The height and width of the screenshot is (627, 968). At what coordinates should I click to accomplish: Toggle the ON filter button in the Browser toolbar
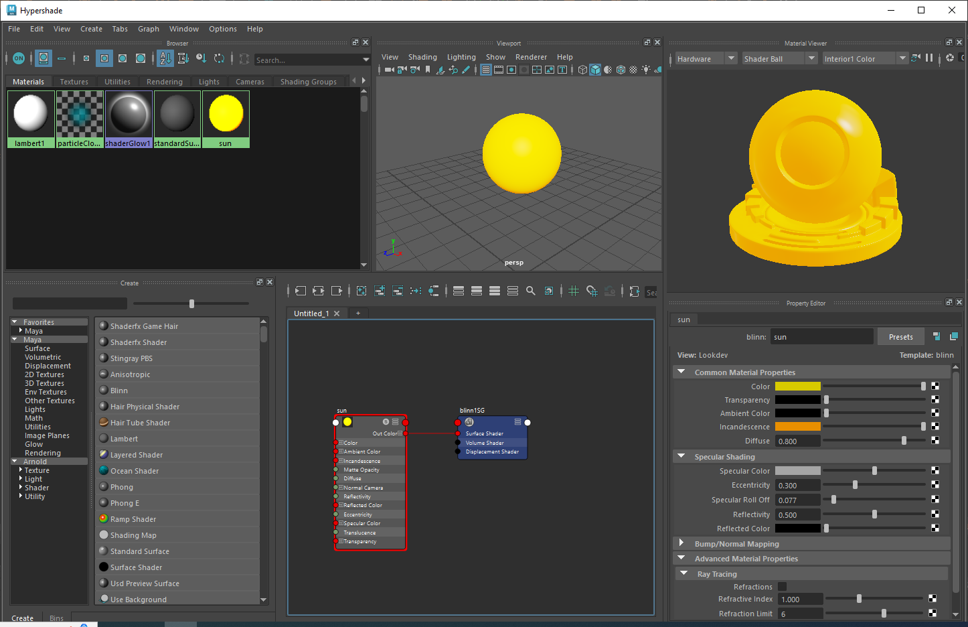(x=18, y=58)
